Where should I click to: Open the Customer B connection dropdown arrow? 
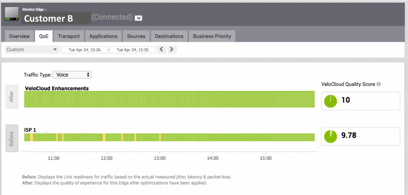click(x=138, y=18)
